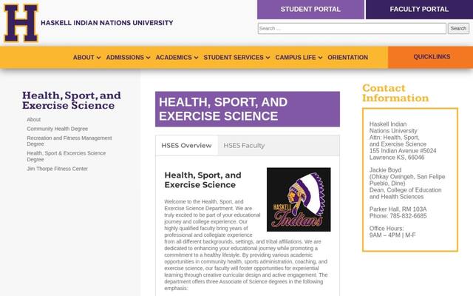Open the About sidebar link
The height and width of the screenshot is (296, 473).
pos(33,120)
